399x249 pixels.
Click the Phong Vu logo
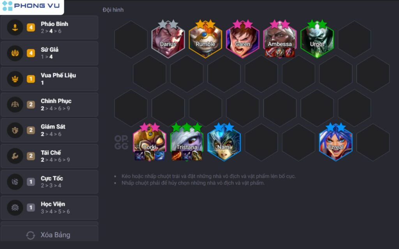tap(32, 6)
